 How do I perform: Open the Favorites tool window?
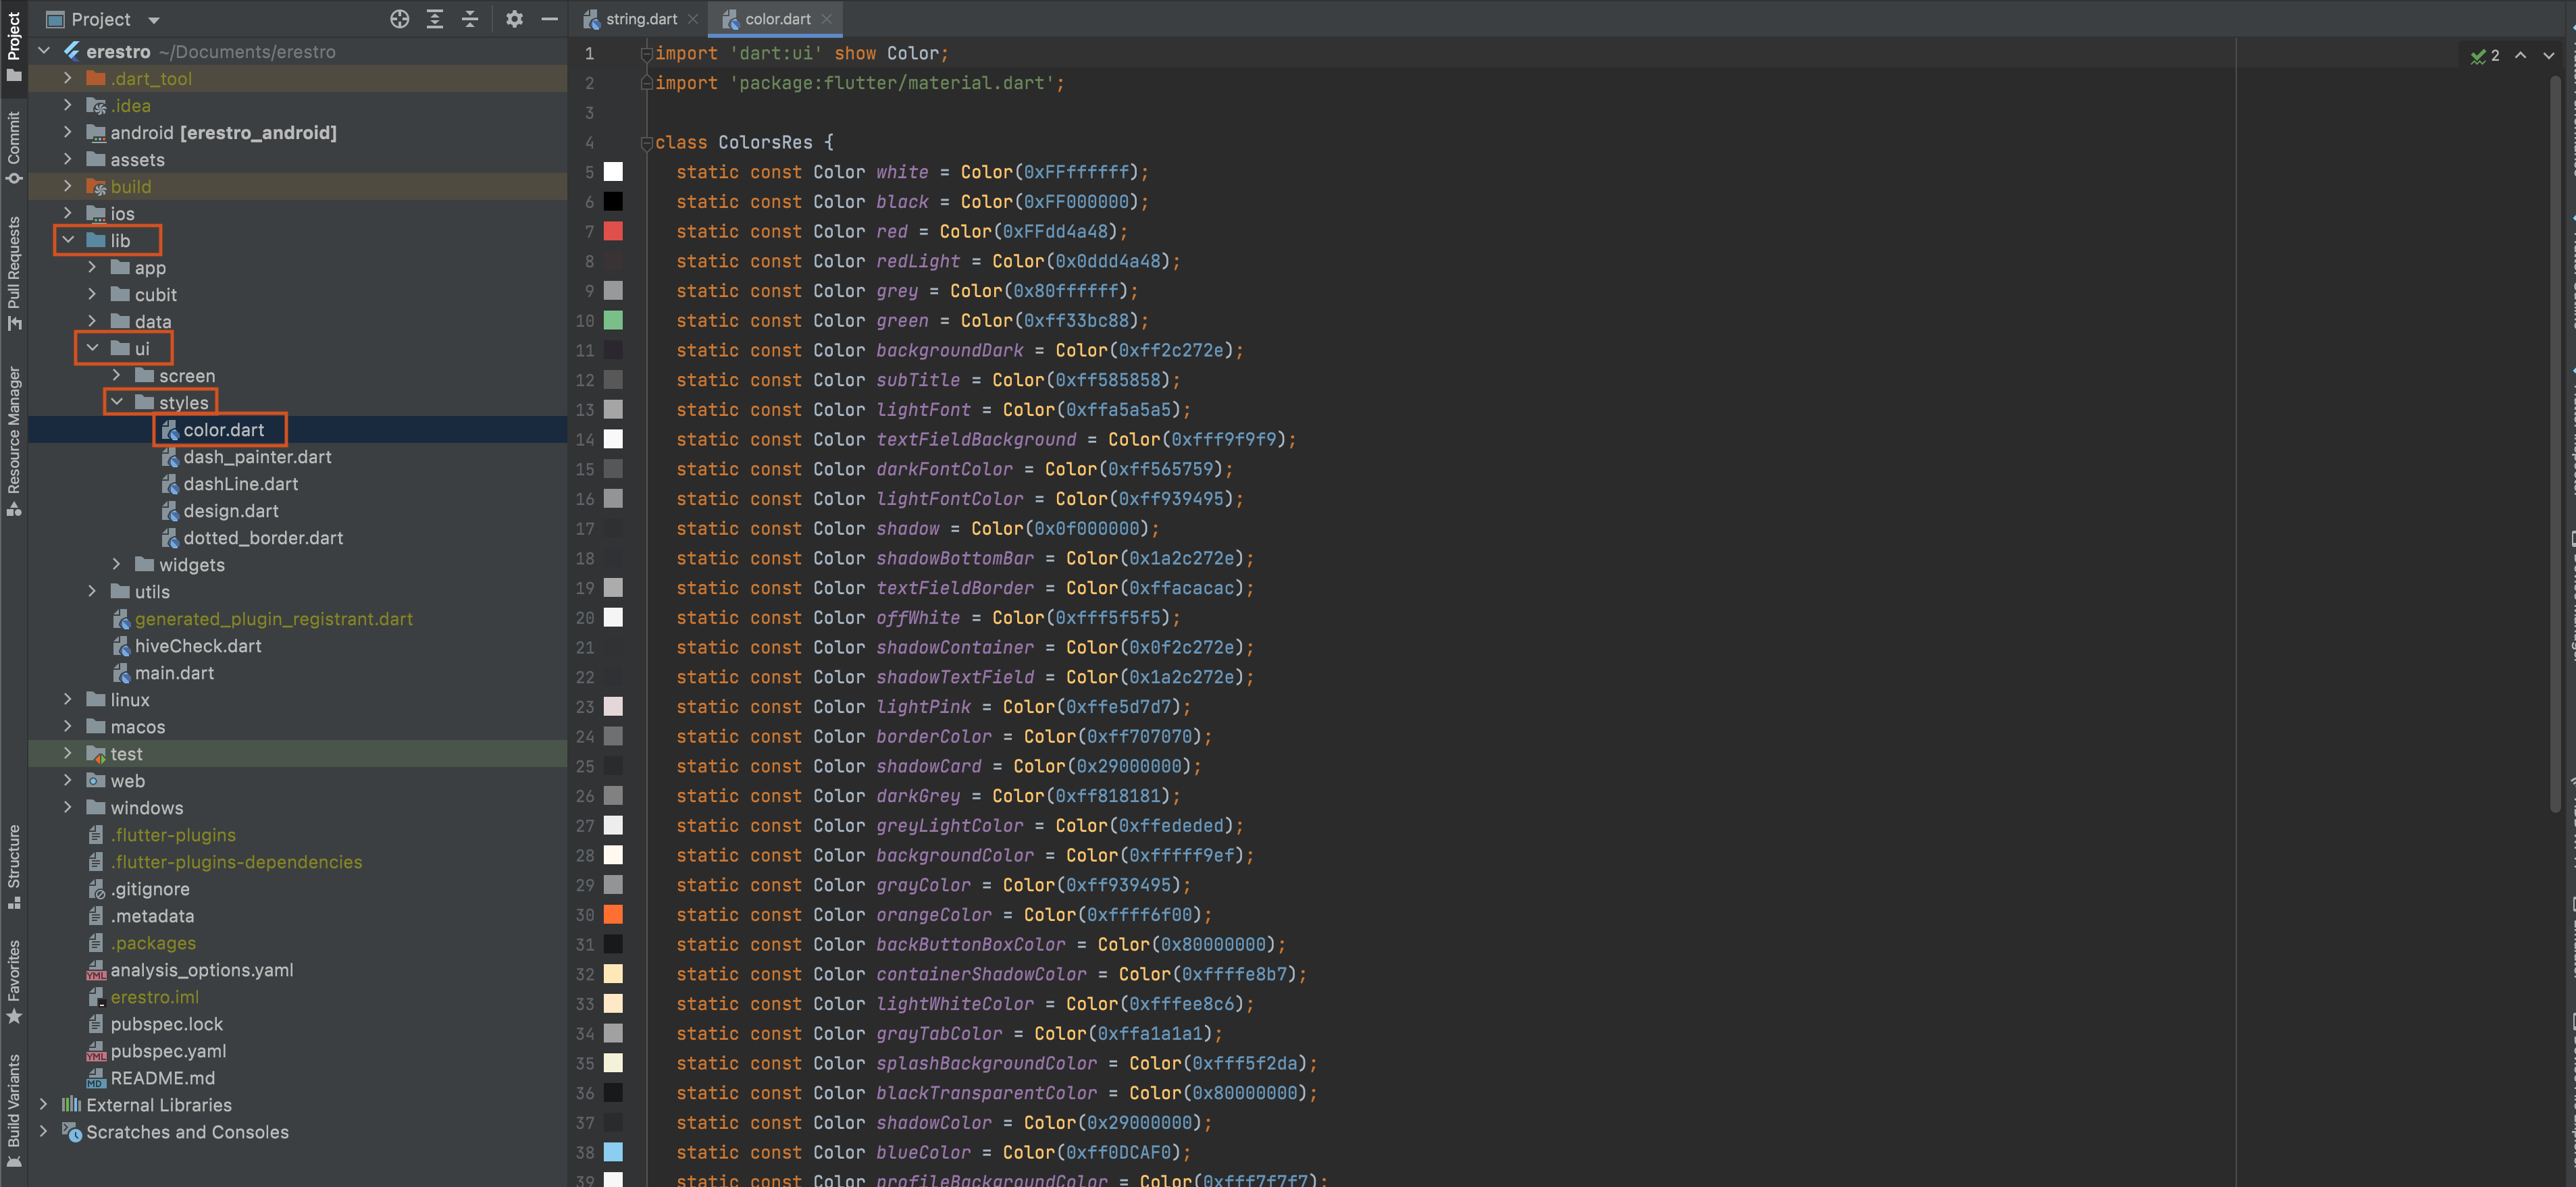click(14, 982)
